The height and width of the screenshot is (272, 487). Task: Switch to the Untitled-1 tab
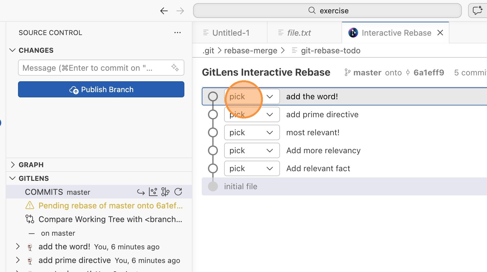click(x=230, y=33)
